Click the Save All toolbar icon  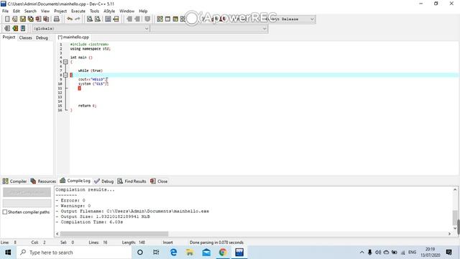tap(30, 19)
